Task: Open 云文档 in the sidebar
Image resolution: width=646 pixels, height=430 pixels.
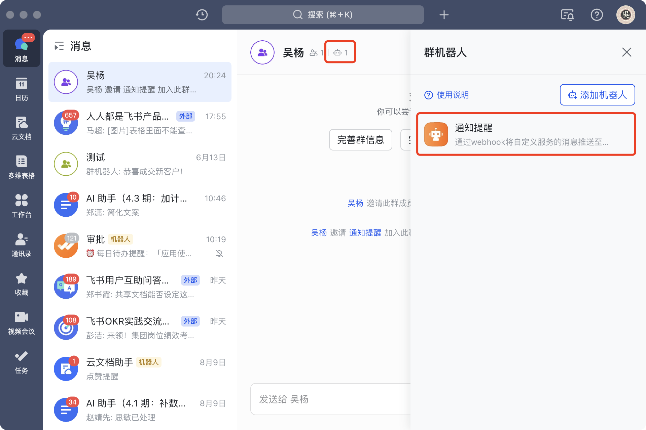Action: [22, 128]
